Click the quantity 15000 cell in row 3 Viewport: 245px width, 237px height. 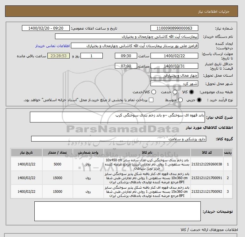tap(58, 192)
